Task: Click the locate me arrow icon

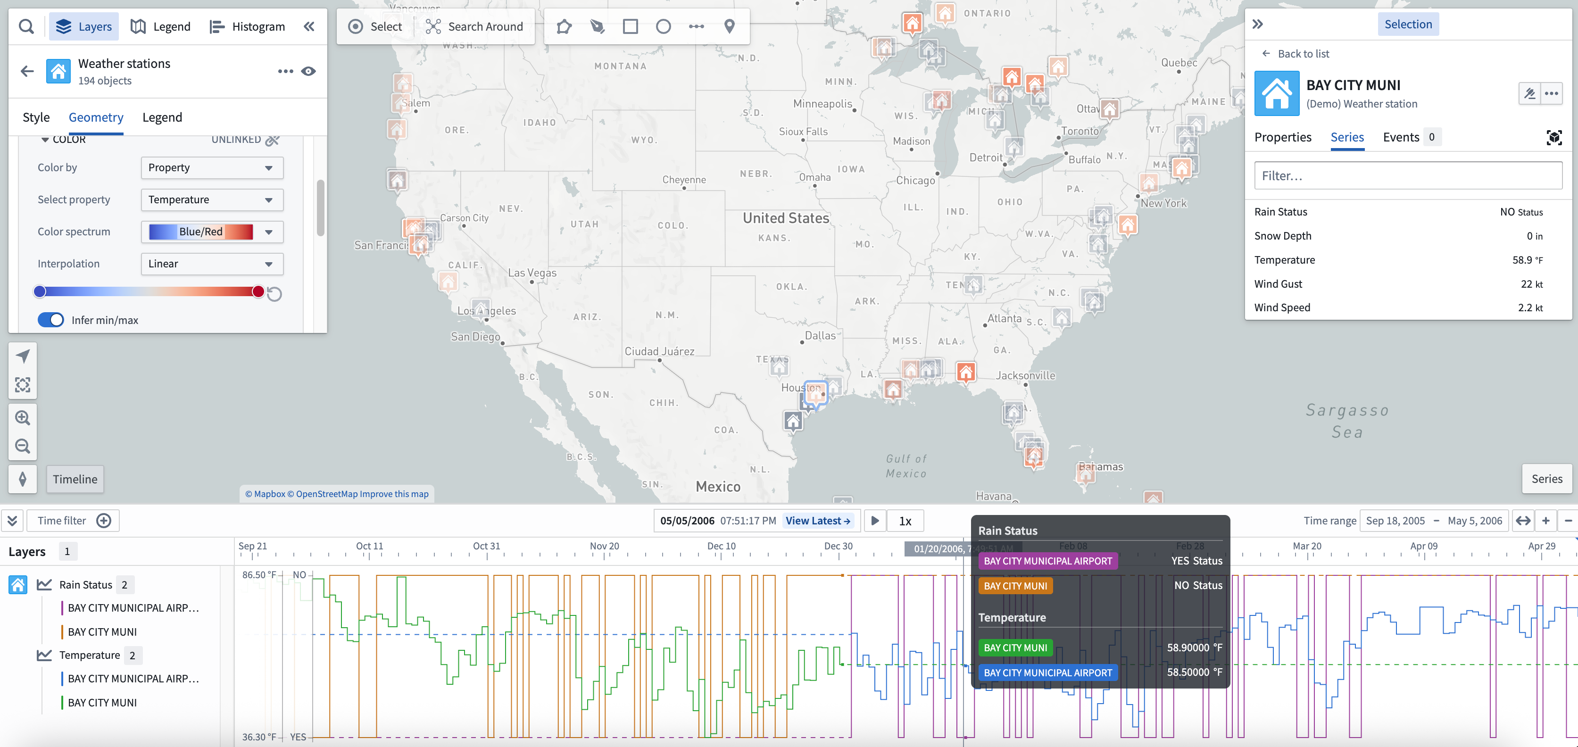Action: [23, 356]
